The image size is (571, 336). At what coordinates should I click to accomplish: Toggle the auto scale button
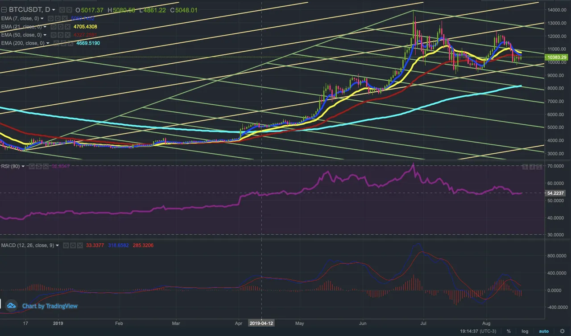coord(544,331)
